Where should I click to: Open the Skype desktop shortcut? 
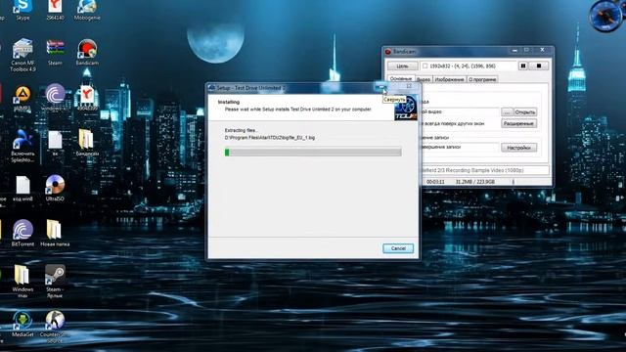22,8
